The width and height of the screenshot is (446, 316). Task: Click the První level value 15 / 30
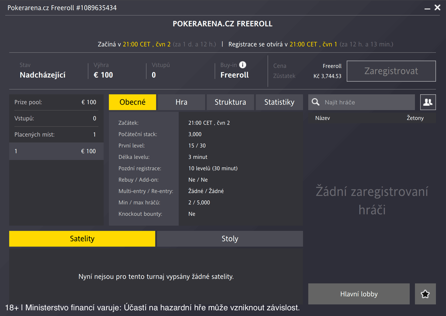point(197,145)
